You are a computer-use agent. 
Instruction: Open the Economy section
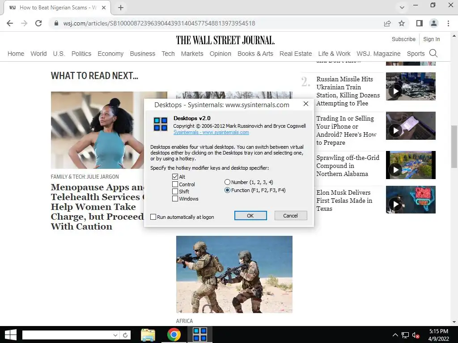(x=110, y=54)
